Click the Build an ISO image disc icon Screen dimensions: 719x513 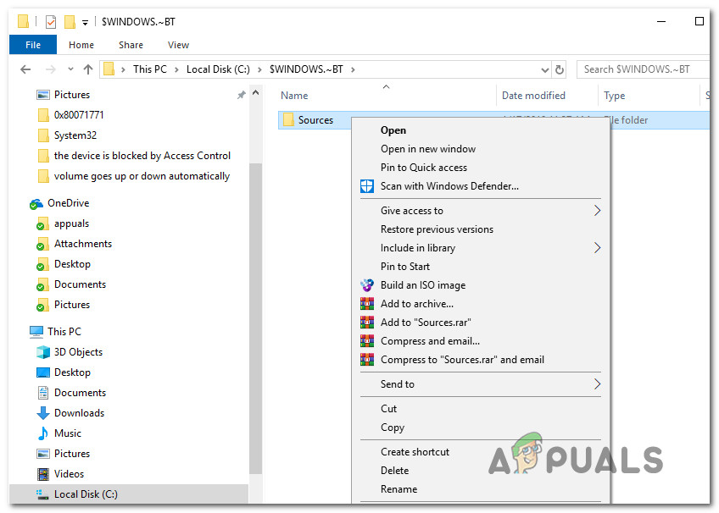(x=367, y=285)
